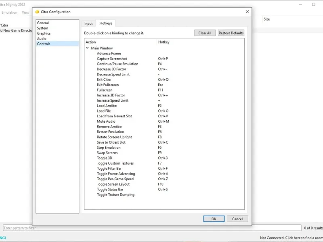Collapse the Main Window tree group
This screenshot has height=242, width=323.
click(87, 48)
